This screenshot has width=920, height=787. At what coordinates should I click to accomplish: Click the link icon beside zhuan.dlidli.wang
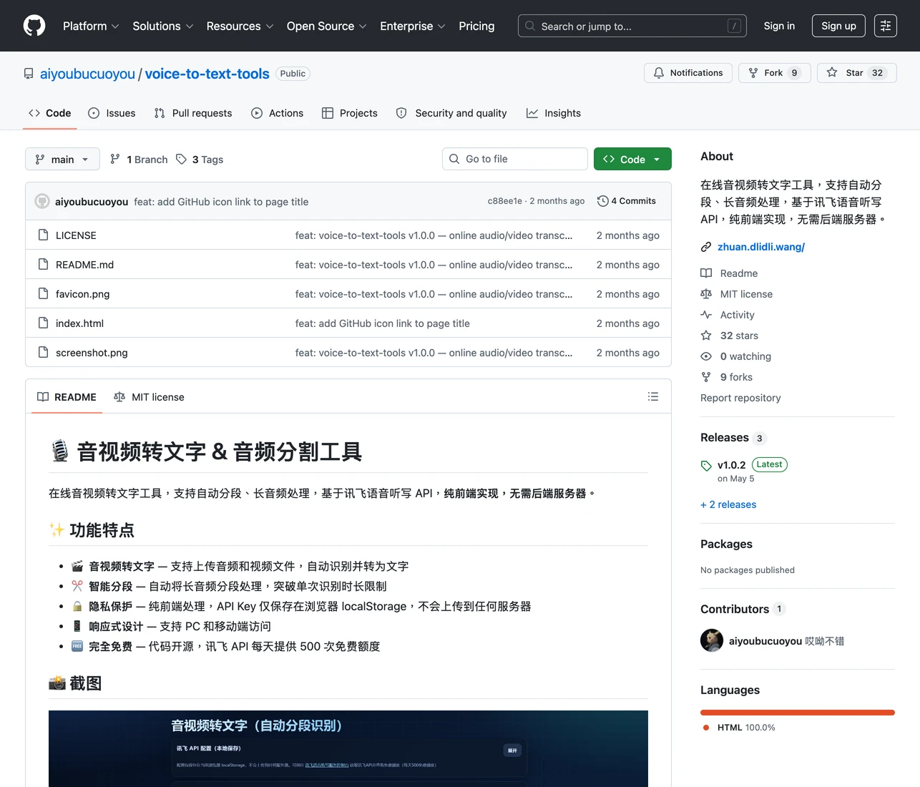click(x=706, y=247)
